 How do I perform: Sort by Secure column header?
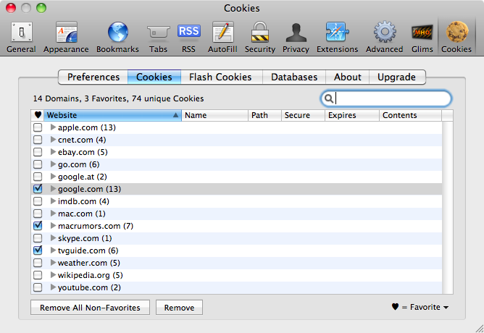303,115
